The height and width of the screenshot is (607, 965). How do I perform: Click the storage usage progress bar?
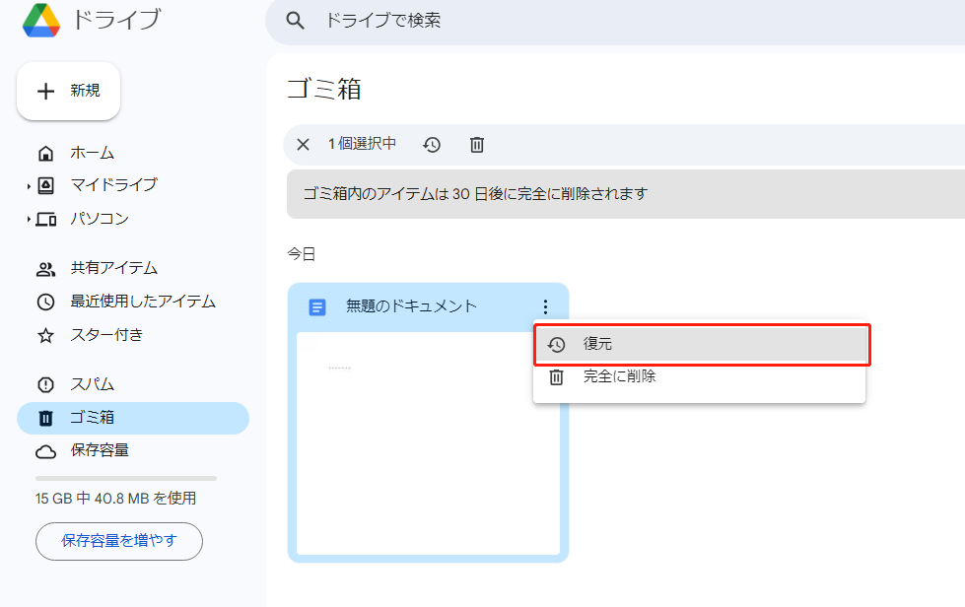(125, 478)
